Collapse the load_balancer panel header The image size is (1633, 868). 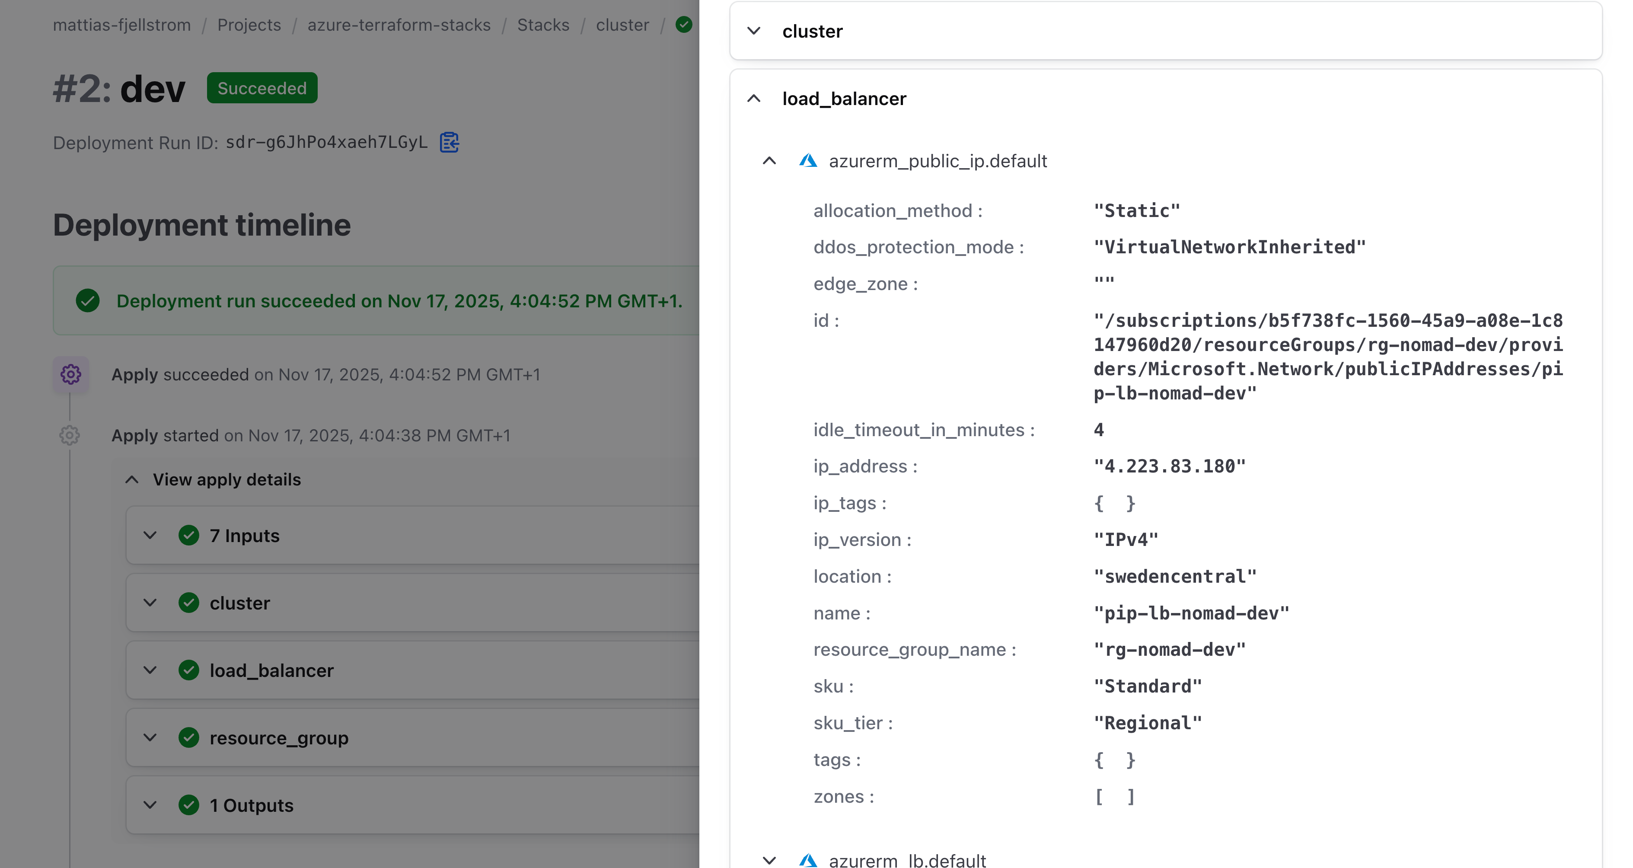(754, 98)
